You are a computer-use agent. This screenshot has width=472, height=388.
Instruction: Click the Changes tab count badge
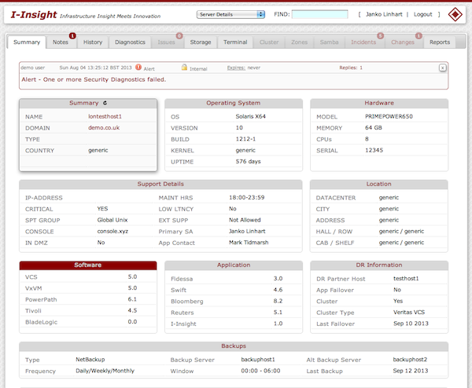click(x=418, y=35)
